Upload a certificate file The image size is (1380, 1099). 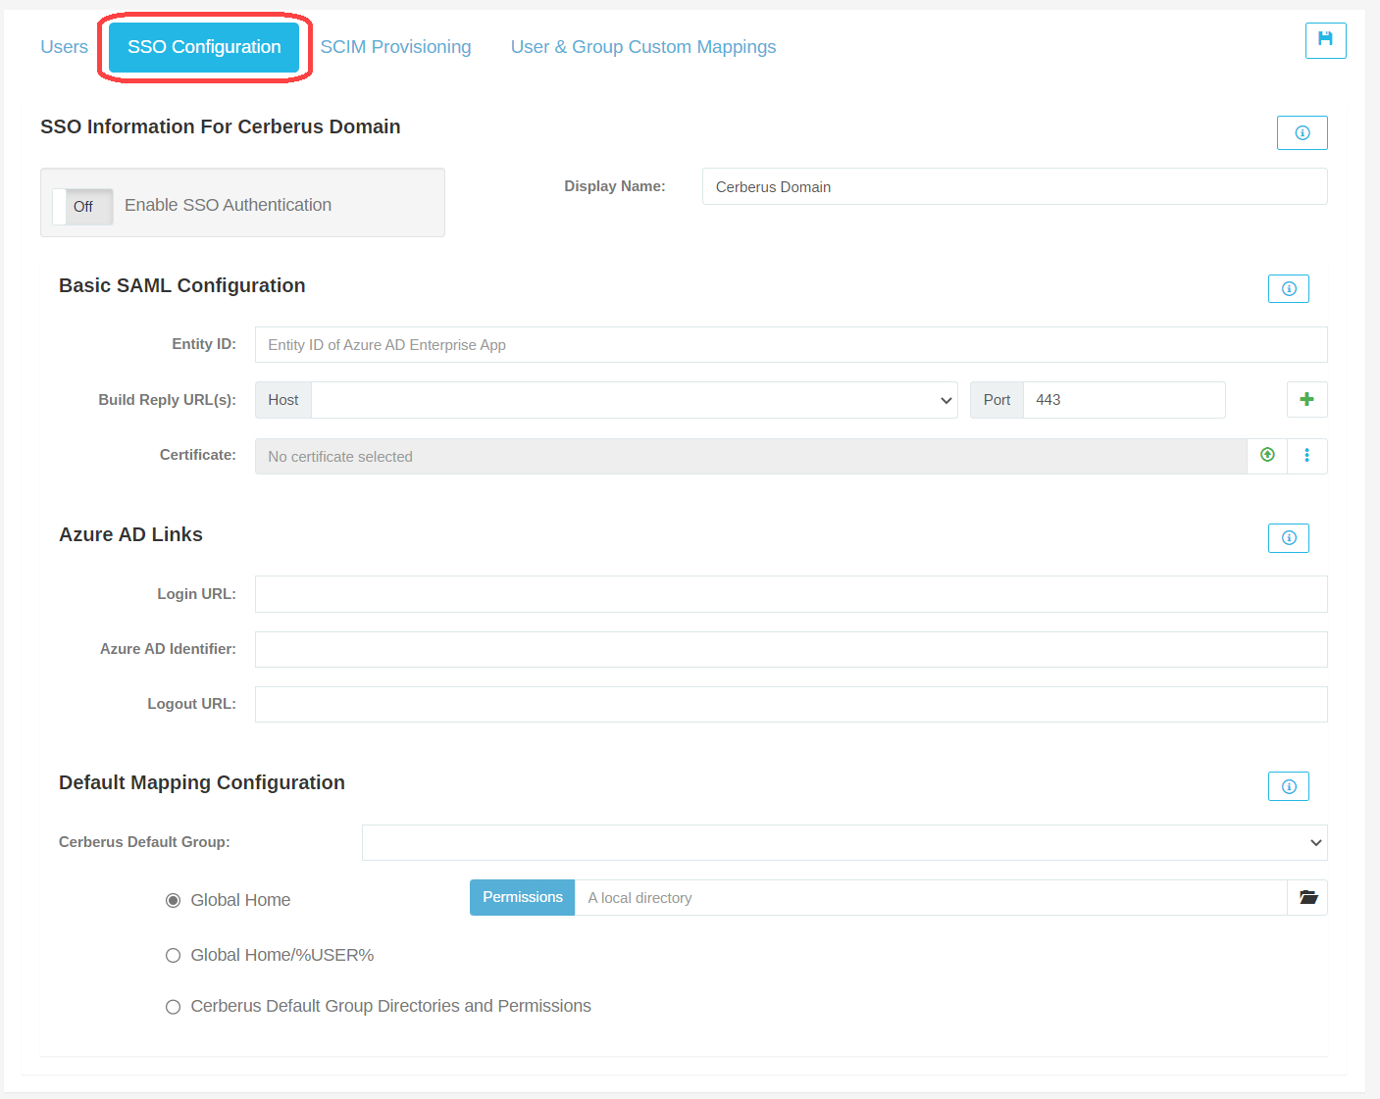1266,455
